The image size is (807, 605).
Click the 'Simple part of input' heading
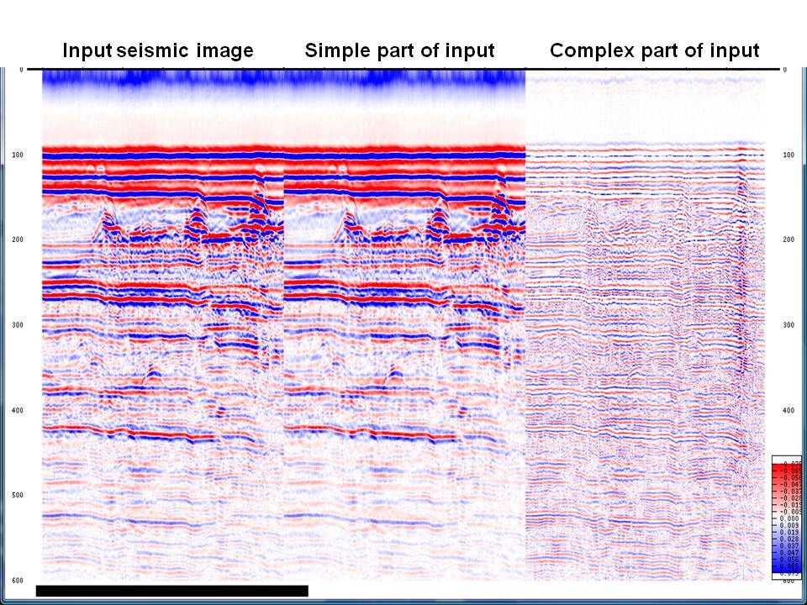coord(399,50)
